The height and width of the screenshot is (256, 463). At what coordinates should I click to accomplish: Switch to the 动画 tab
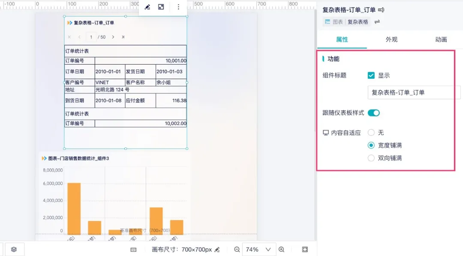pyautogui.click(x=441, y=39)
